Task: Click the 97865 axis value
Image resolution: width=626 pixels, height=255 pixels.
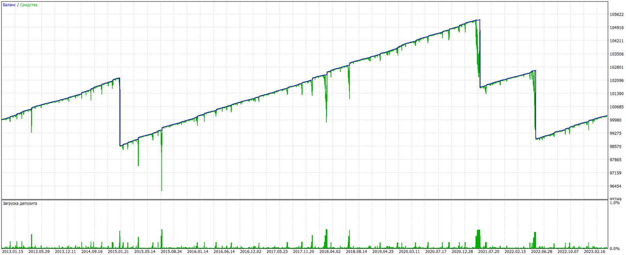Action: point(615,160)
